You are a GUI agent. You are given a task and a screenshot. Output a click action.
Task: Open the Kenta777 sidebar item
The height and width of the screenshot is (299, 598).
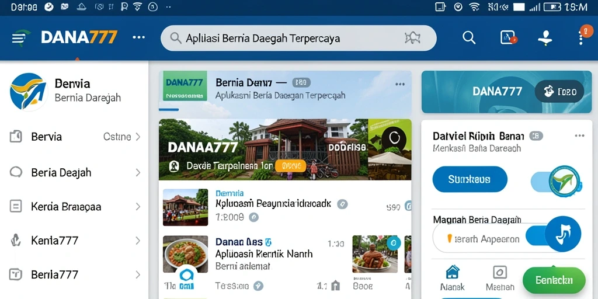point(74,240)
